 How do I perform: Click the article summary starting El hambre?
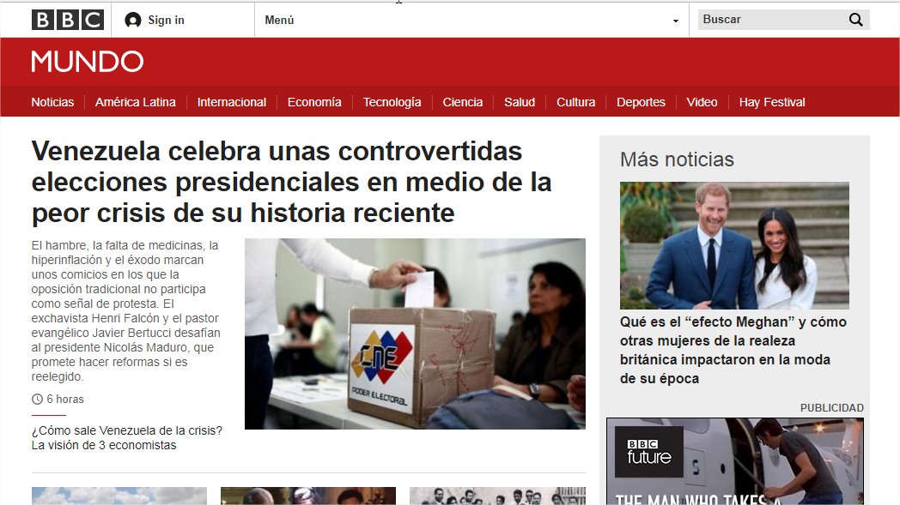[125, 310]
